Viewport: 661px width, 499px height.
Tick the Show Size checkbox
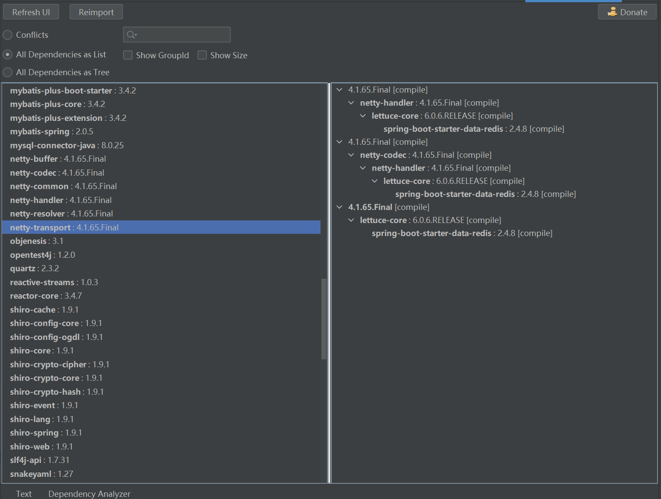202,55
